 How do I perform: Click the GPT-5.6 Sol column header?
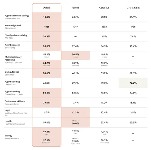click(133, 8)
